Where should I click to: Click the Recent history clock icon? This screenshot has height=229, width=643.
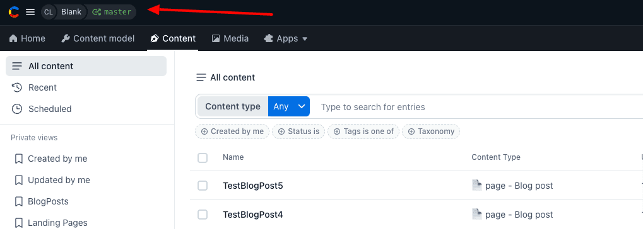pos(17,87)
